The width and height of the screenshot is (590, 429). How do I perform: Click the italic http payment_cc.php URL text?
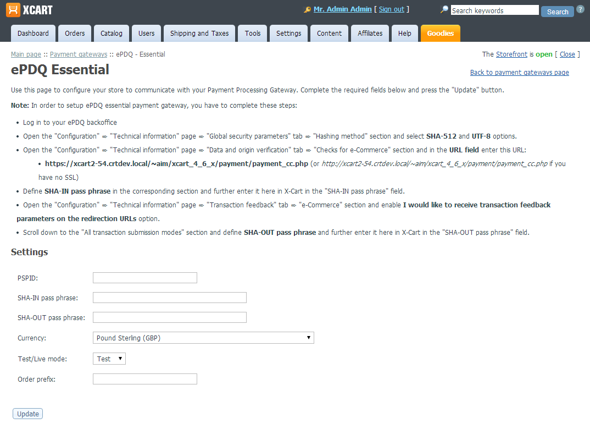435,163
